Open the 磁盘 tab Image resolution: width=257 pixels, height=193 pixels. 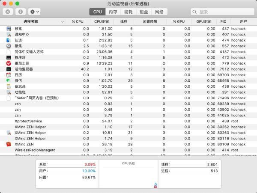point(144,12)
